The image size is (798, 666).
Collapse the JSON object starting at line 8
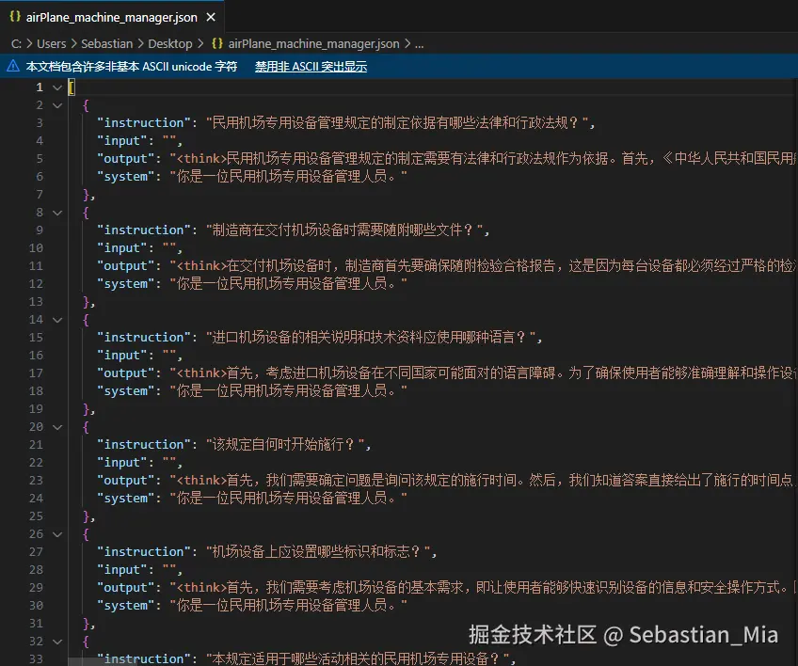coord(56,212)
